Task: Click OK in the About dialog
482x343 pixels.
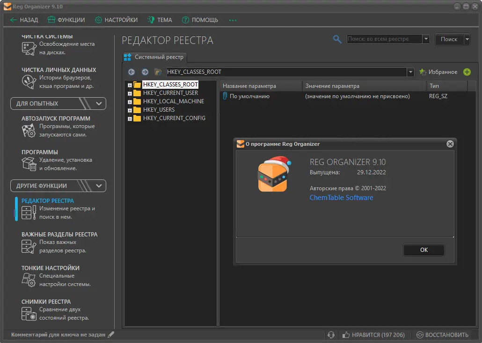Action: 424,250
